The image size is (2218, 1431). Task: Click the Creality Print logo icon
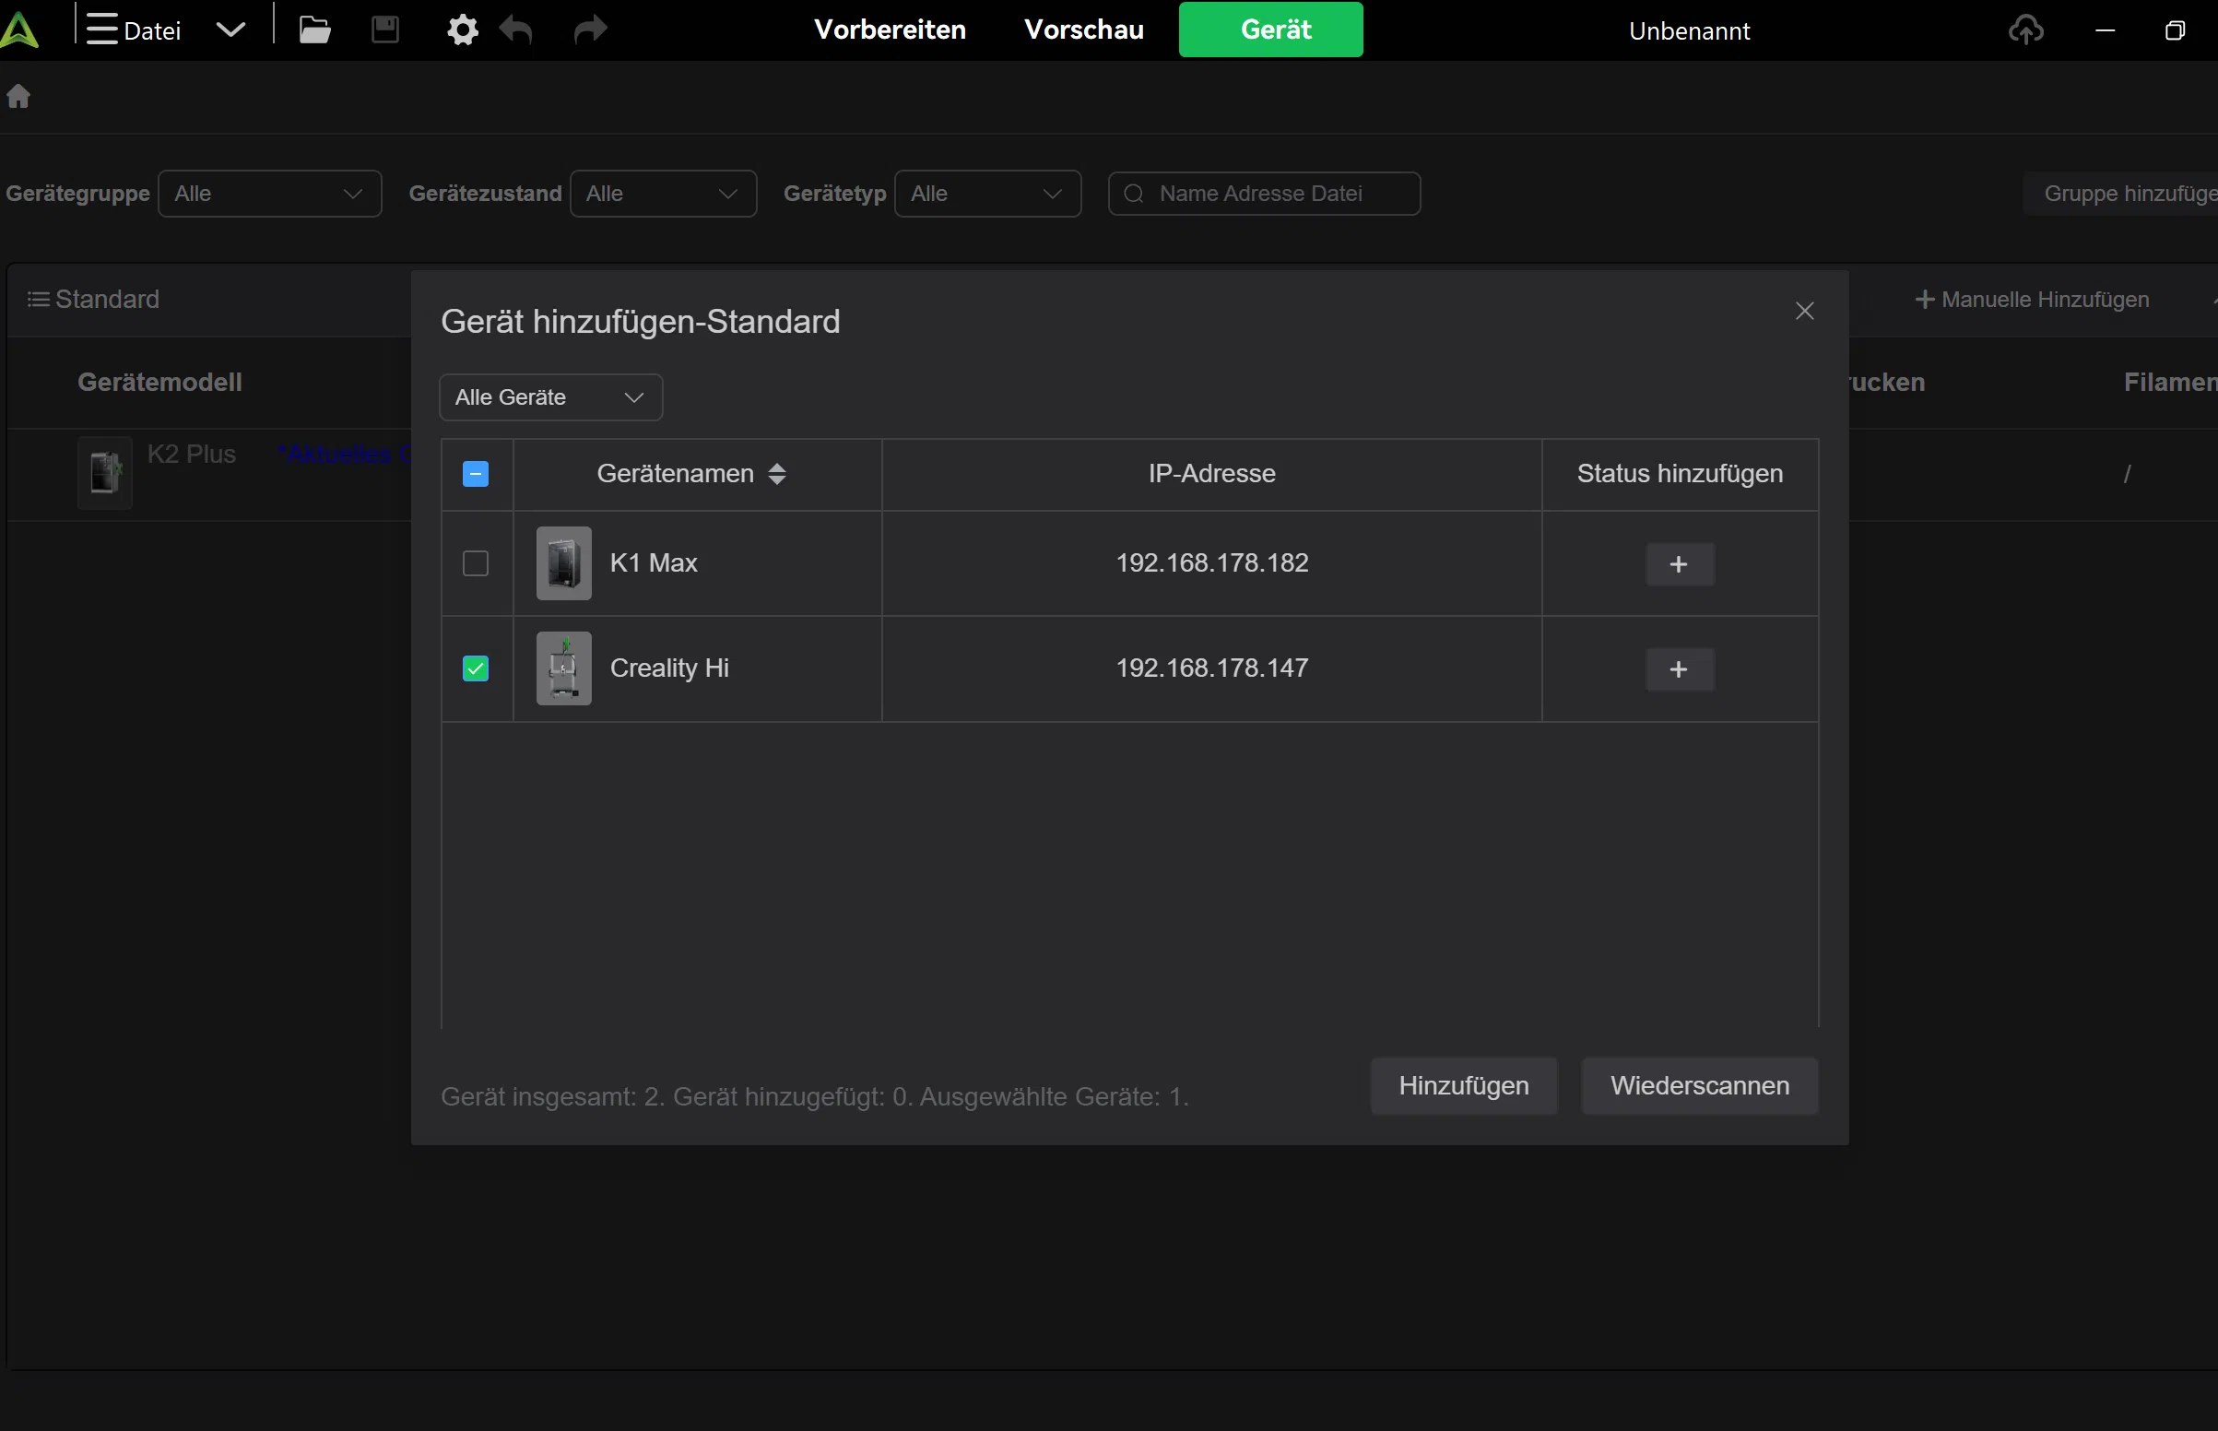tap(18, 30)
